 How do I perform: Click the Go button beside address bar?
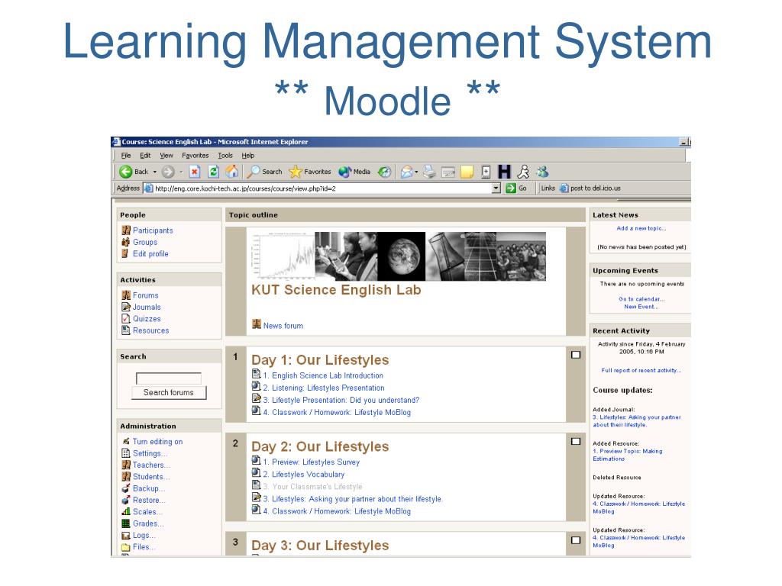[x=517, y=188]
